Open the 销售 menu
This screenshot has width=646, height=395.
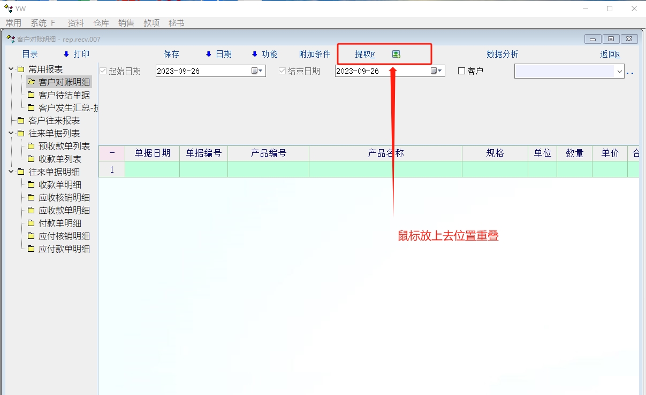(126, 23)
